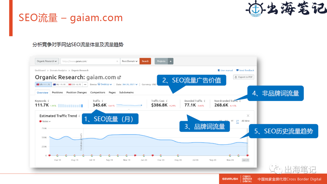
Task: Click Export to PDF button
Action: [x=243, y=77]
